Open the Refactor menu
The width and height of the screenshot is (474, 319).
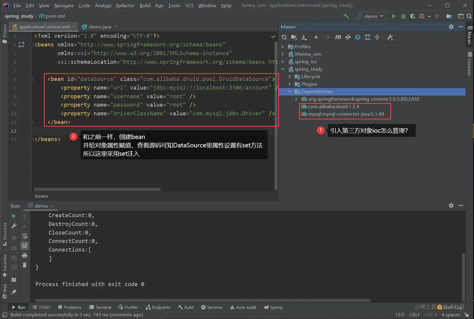(125, 5)
